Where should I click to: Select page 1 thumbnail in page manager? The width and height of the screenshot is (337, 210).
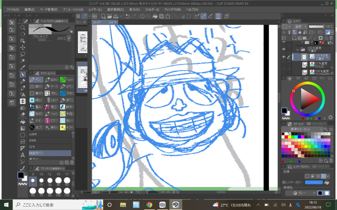[83, 42]
